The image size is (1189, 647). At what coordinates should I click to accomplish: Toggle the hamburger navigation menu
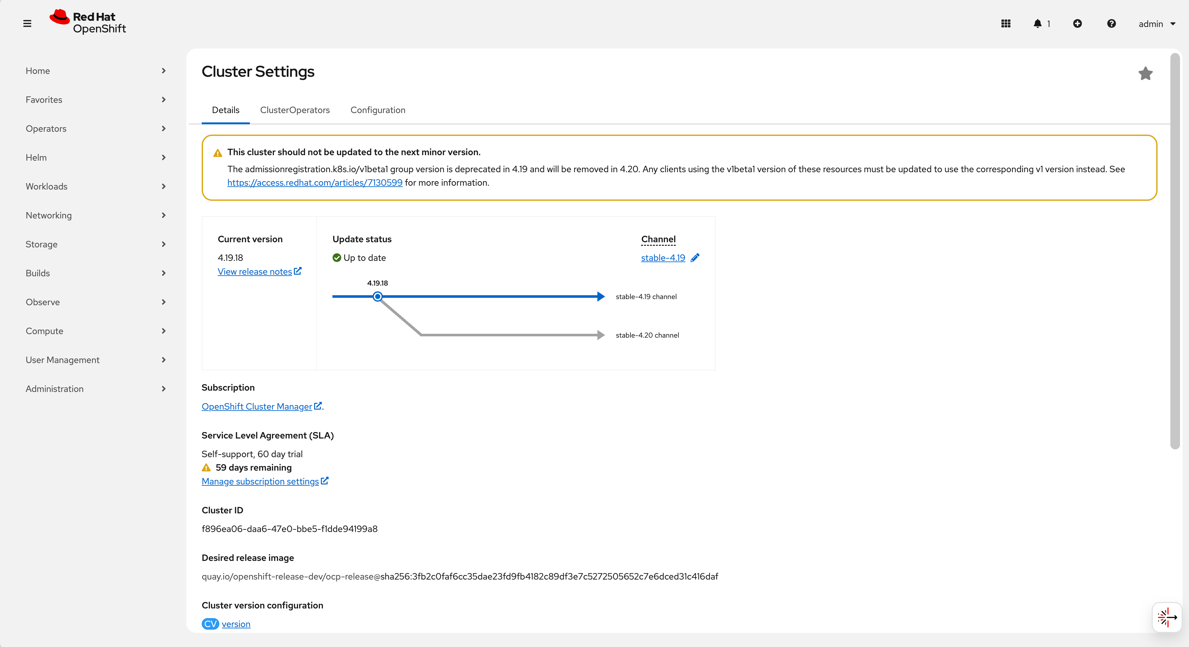[27, 23]
